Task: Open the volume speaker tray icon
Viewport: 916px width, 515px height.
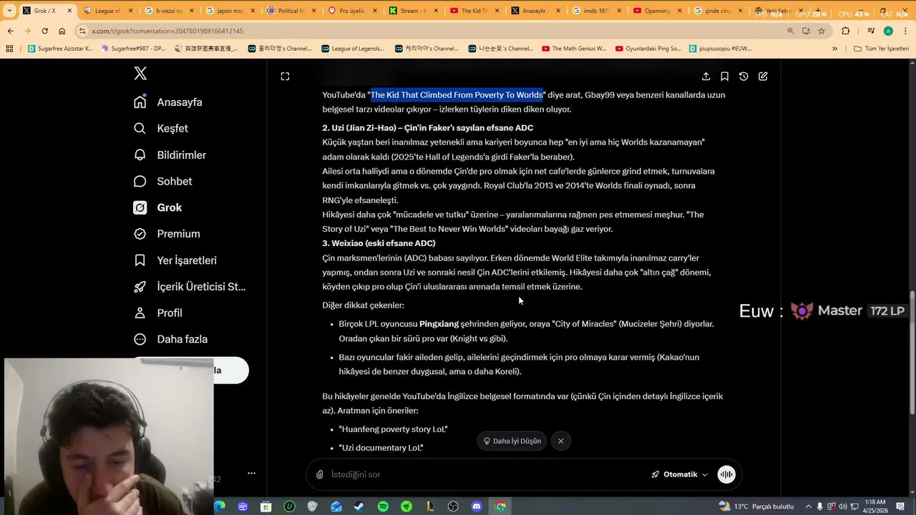Action: tap(843, 506)
